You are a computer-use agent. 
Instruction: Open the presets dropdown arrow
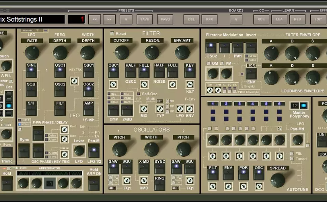pyautogui.click(x=126, y=19)
